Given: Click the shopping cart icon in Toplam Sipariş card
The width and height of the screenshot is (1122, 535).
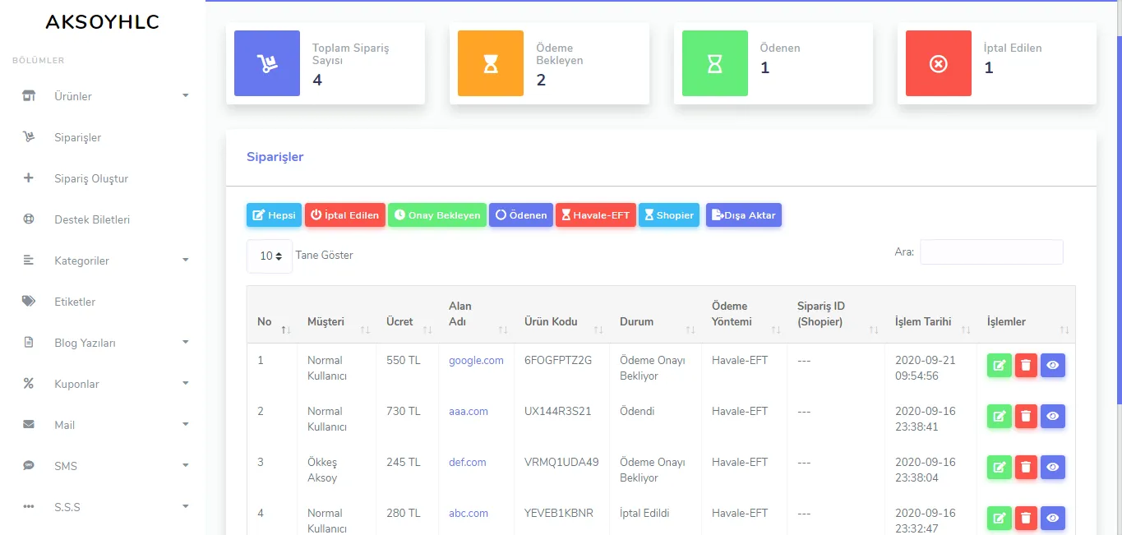Looking at the screenshot, I should pos(268,63).
